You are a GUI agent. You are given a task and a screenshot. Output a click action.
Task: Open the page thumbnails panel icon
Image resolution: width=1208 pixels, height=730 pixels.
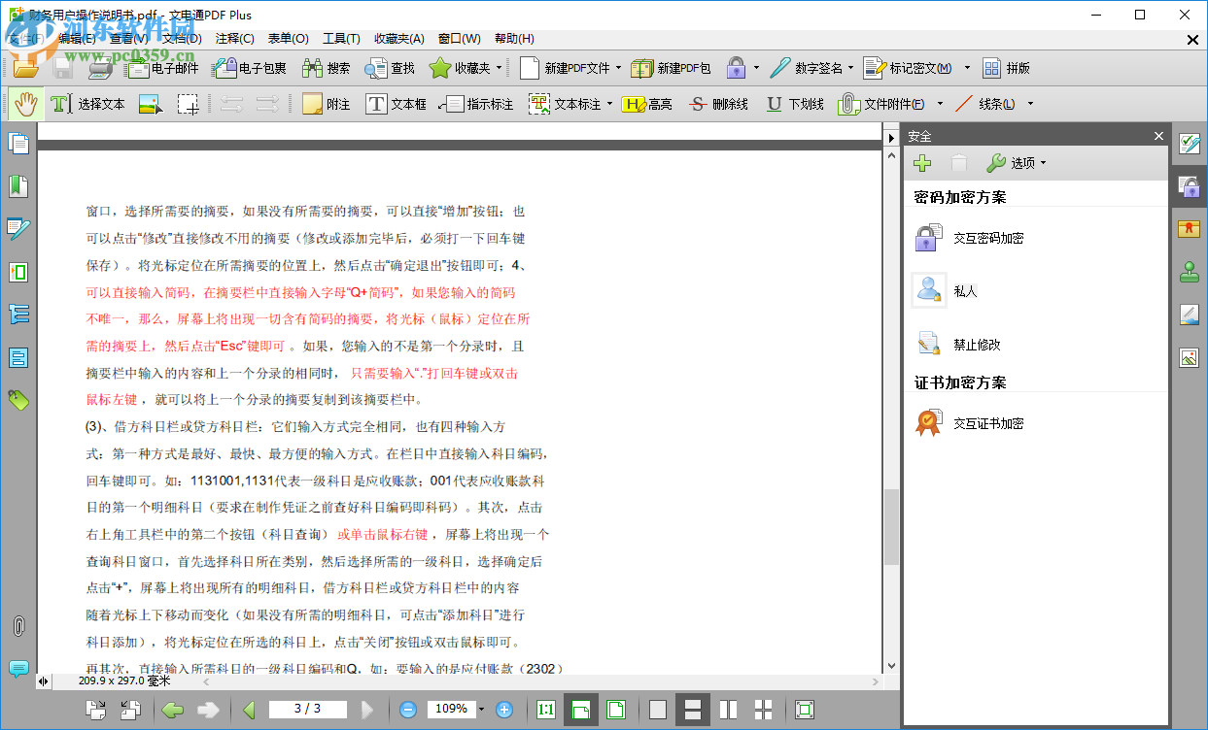[18, 143]
